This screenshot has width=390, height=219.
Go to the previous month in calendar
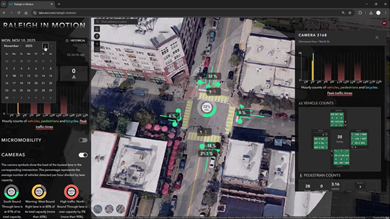[x=45, y=46]
